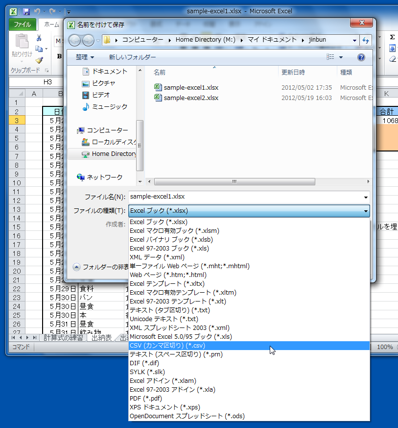398x428 pixels.
Task: Select ピクチャ in the navigation pane
Action: click(99, 83)
